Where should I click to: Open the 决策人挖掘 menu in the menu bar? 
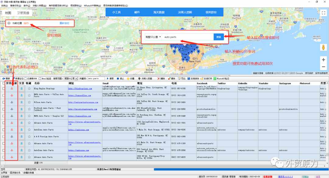click(39, 6)
